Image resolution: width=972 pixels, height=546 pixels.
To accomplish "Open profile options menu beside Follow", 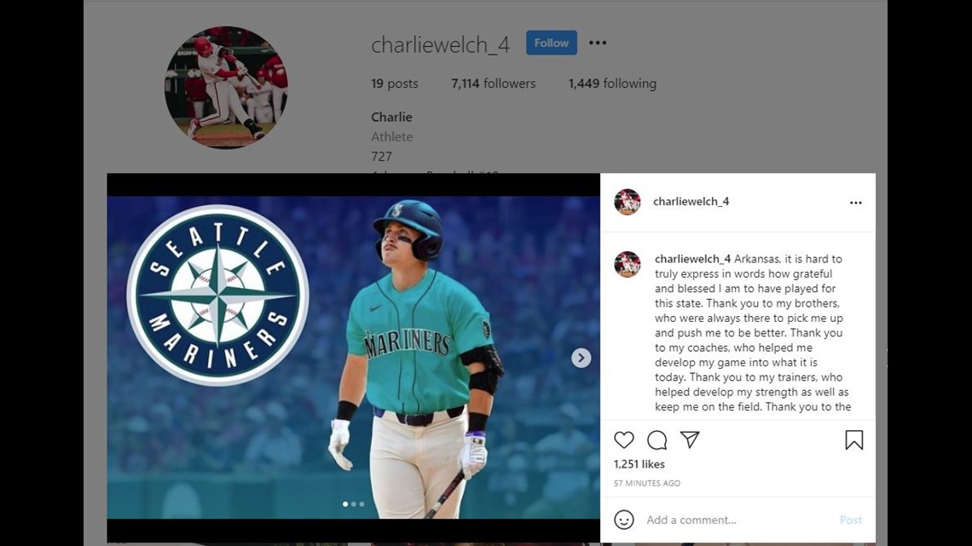I will point(598,43).
